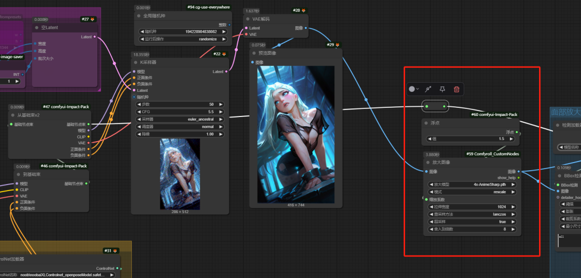Bypass selected node using toolbox arrow icon
581x278 pixels.
pyautogui.click(x=428, y=89)
